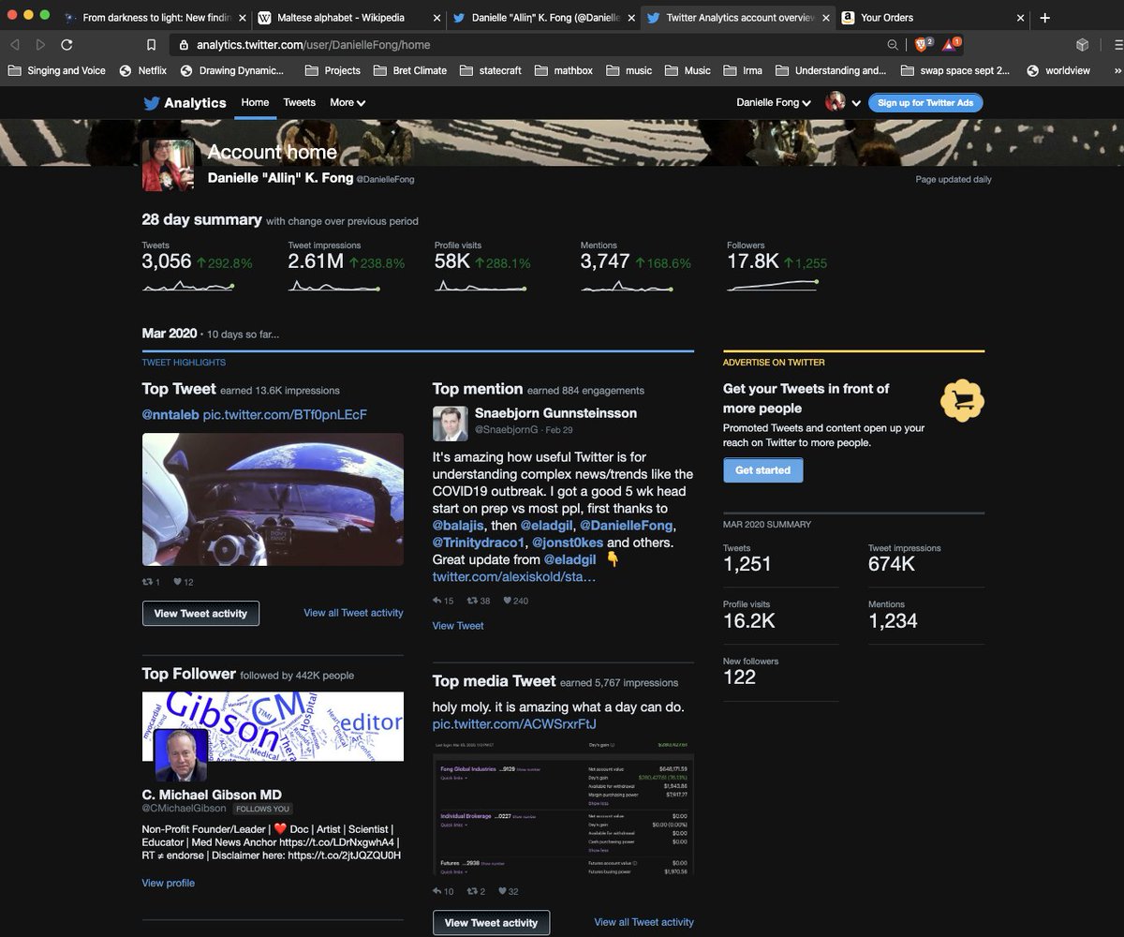Click the C. Michael Gibson MD name
The width and height of the screenshot is (1124, 937).
(x=212, y=795)
